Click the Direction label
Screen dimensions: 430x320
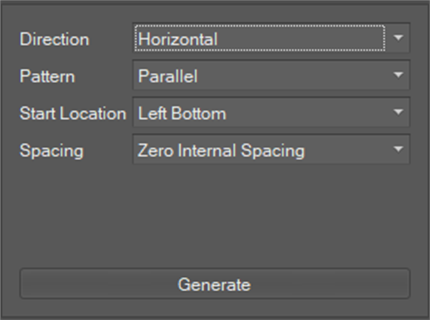pos(54,39)
